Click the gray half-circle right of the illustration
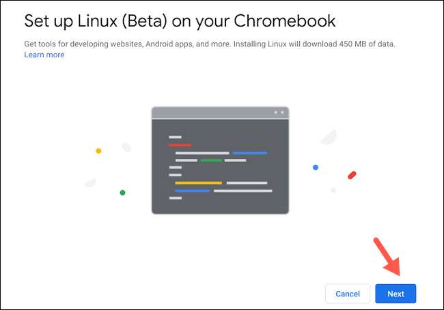The image size is (444, 310). pos(329,137)
